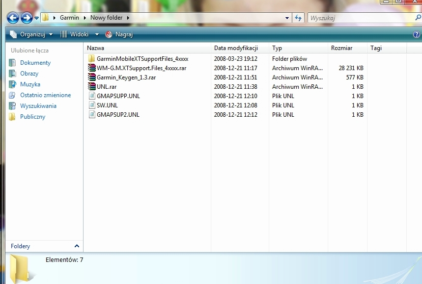Select Nowy folder in the address breadcrumb
422x284 pixels.
coord(106,18)
